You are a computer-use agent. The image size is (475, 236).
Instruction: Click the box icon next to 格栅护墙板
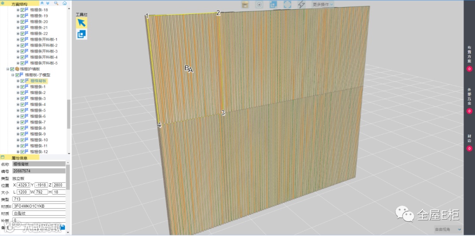[x=17, y=69]
